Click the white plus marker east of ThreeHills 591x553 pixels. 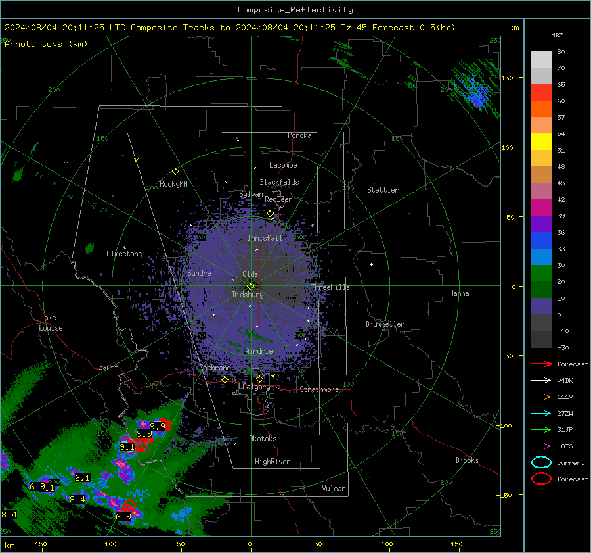coord(371,264)
